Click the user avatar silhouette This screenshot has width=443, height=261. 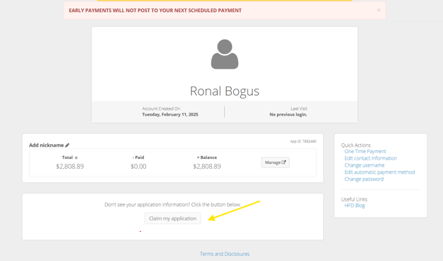tap(225, 54)
